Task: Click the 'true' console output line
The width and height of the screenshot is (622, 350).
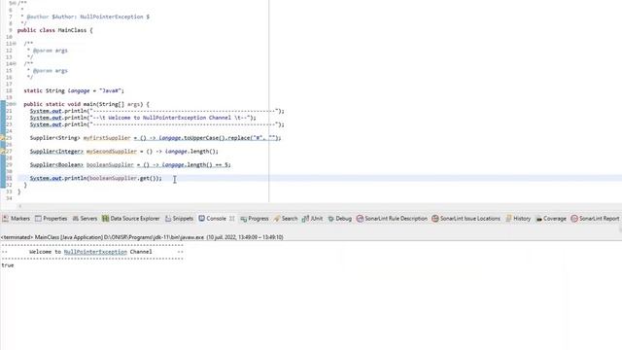Action: [8, 265]
